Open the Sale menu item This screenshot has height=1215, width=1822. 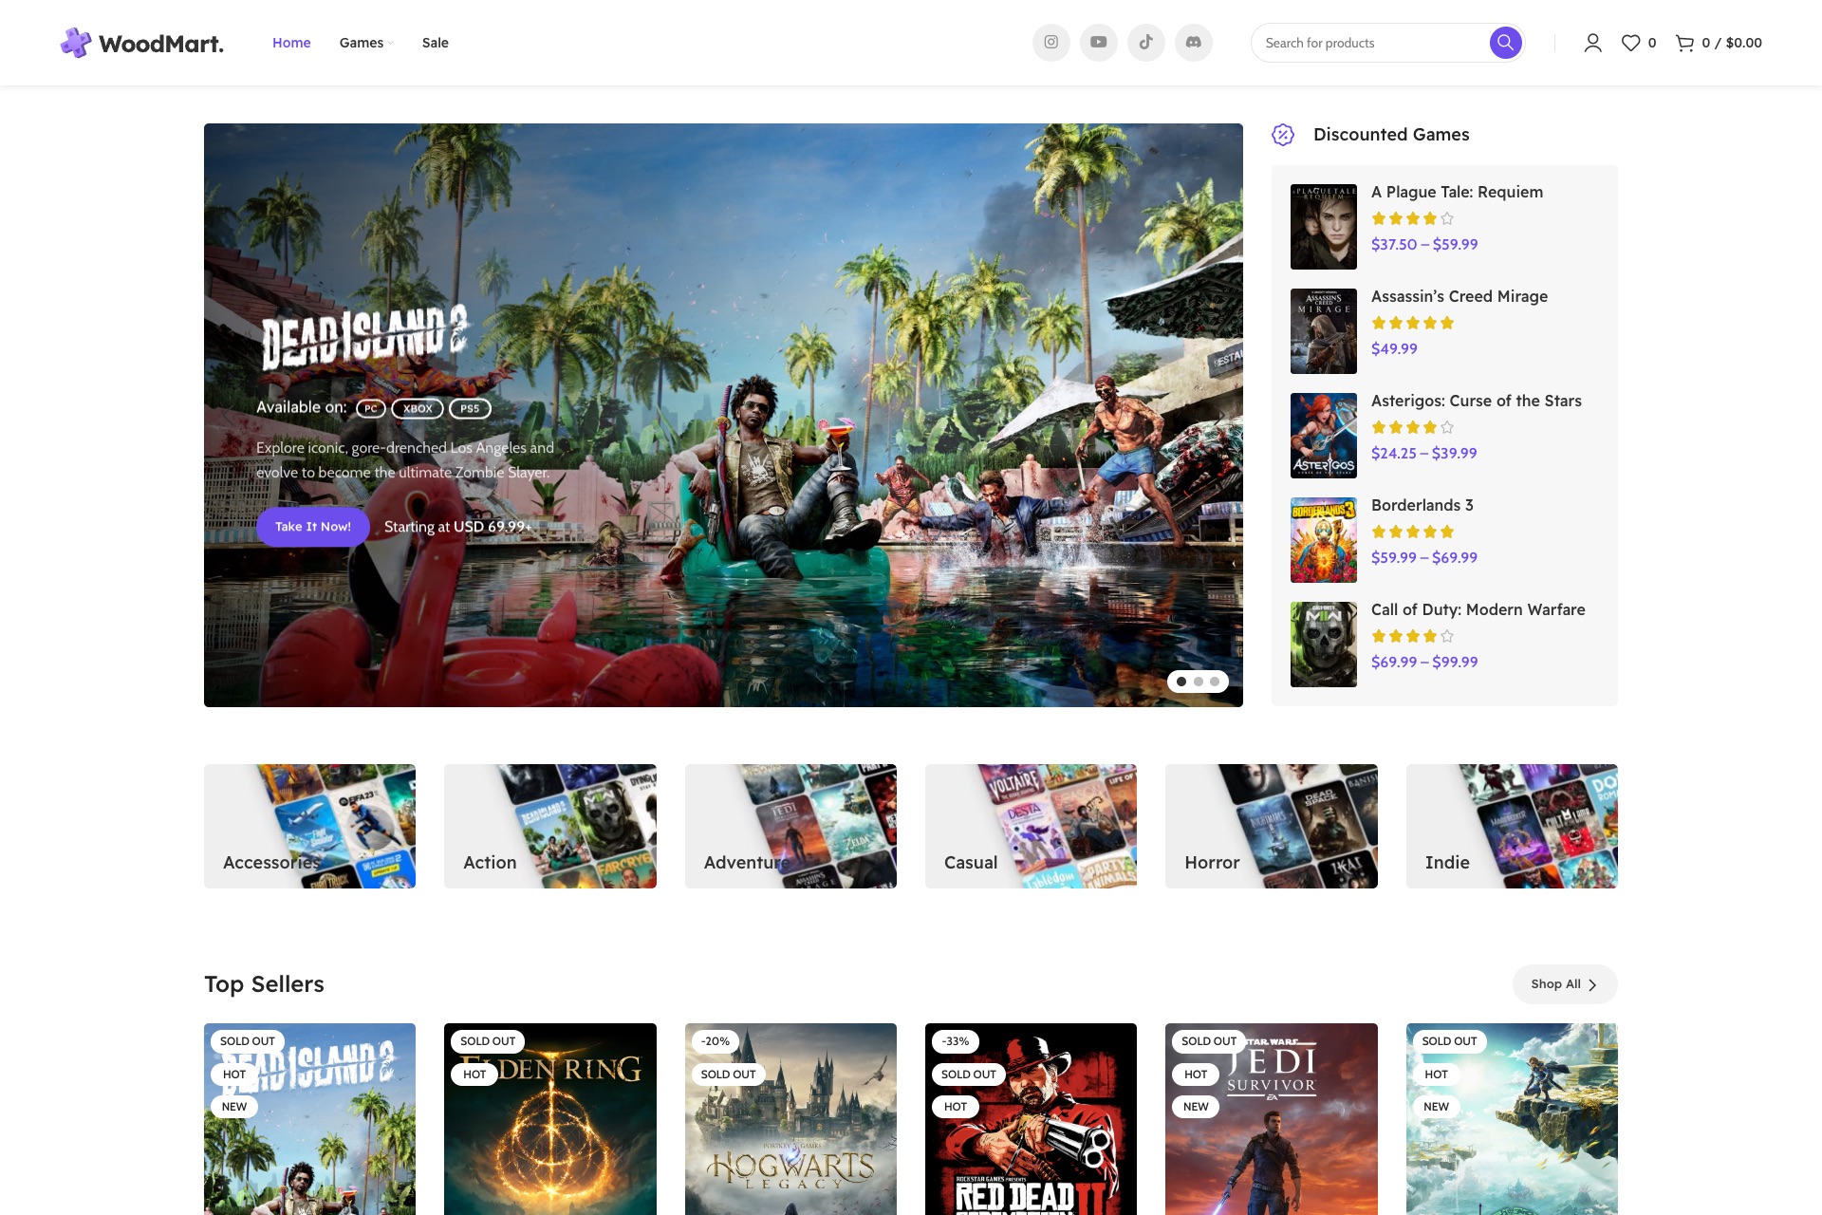pos(436,43)
